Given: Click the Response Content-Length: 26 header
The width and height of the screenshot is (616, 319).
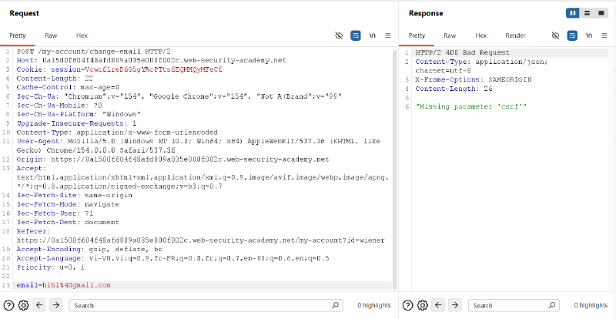Looking at the screenshot, I should (454, 89).
